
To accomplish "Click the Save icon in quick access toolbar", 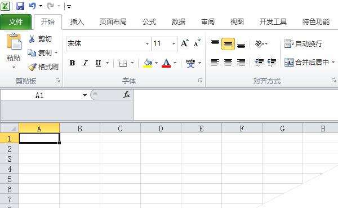I will tap(20, 6).
